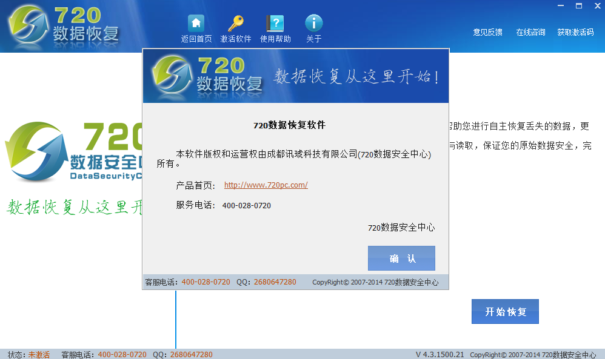The image size is (605, 359).
Task: Click 客服电话 number in main status bar
Action: tap(122, 354)
